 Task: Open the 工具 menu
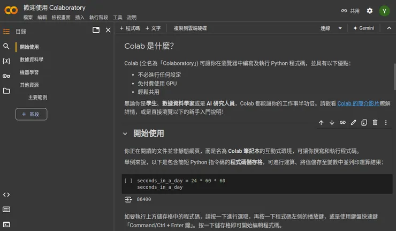point(117,18)
